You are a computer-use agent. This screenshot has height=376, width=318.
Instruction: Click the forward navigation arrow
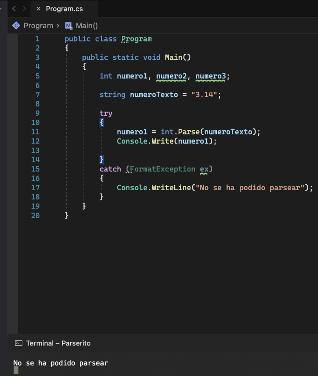click(24, 9)
